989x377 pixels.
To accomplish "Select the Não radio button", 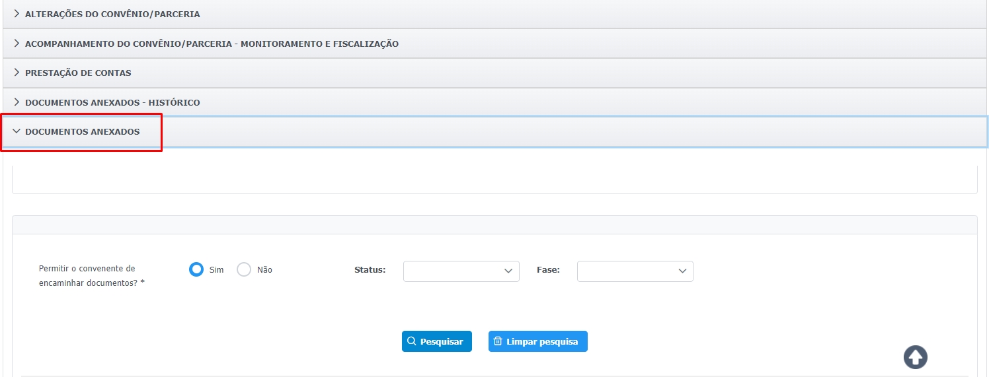I will 244,269.
